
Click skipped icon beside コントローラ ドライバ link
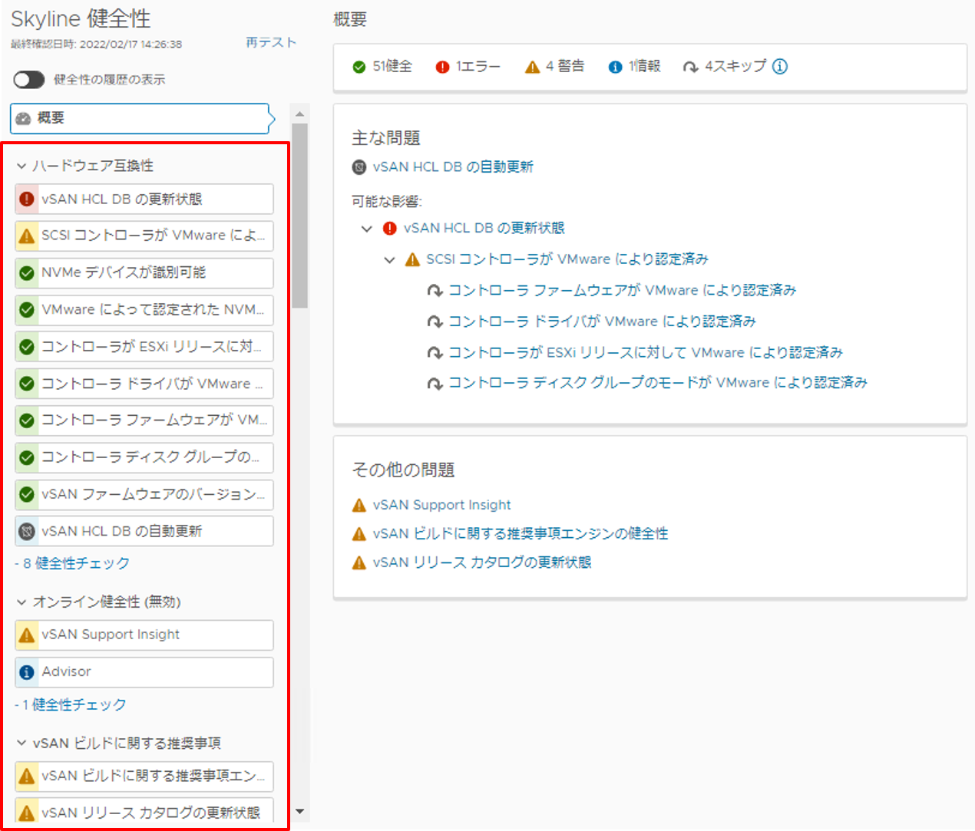pyautogui.click(x=435, y=322)
